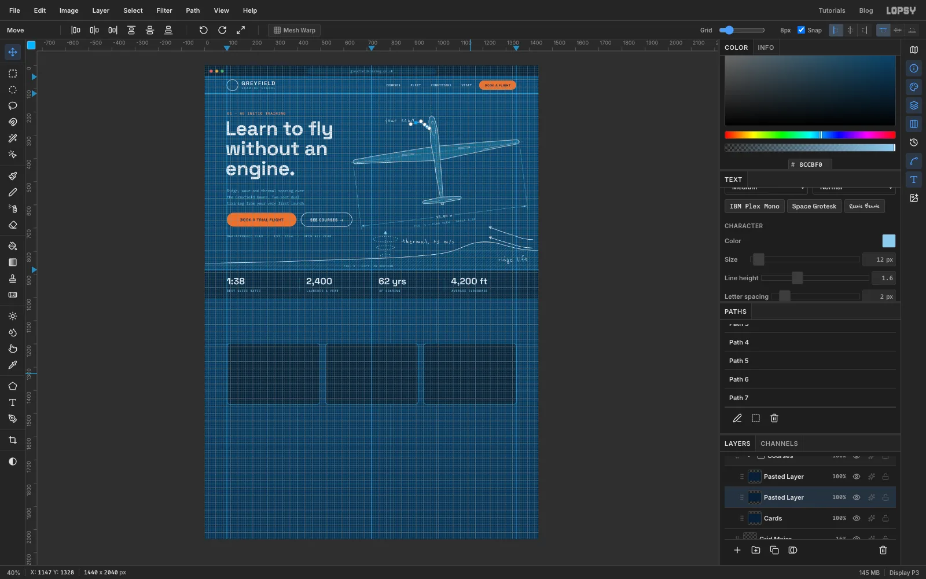Click the rainbow hue slider
926x579 pixels.
(x=810, y=135)
